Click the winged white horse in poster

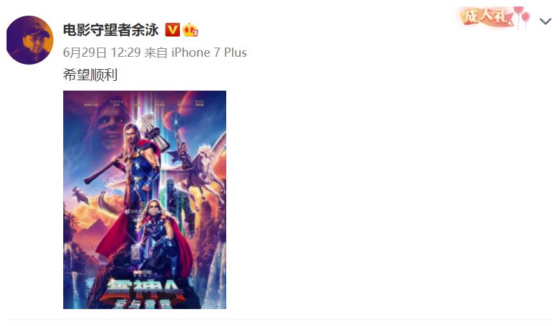(x=203, y=170)
